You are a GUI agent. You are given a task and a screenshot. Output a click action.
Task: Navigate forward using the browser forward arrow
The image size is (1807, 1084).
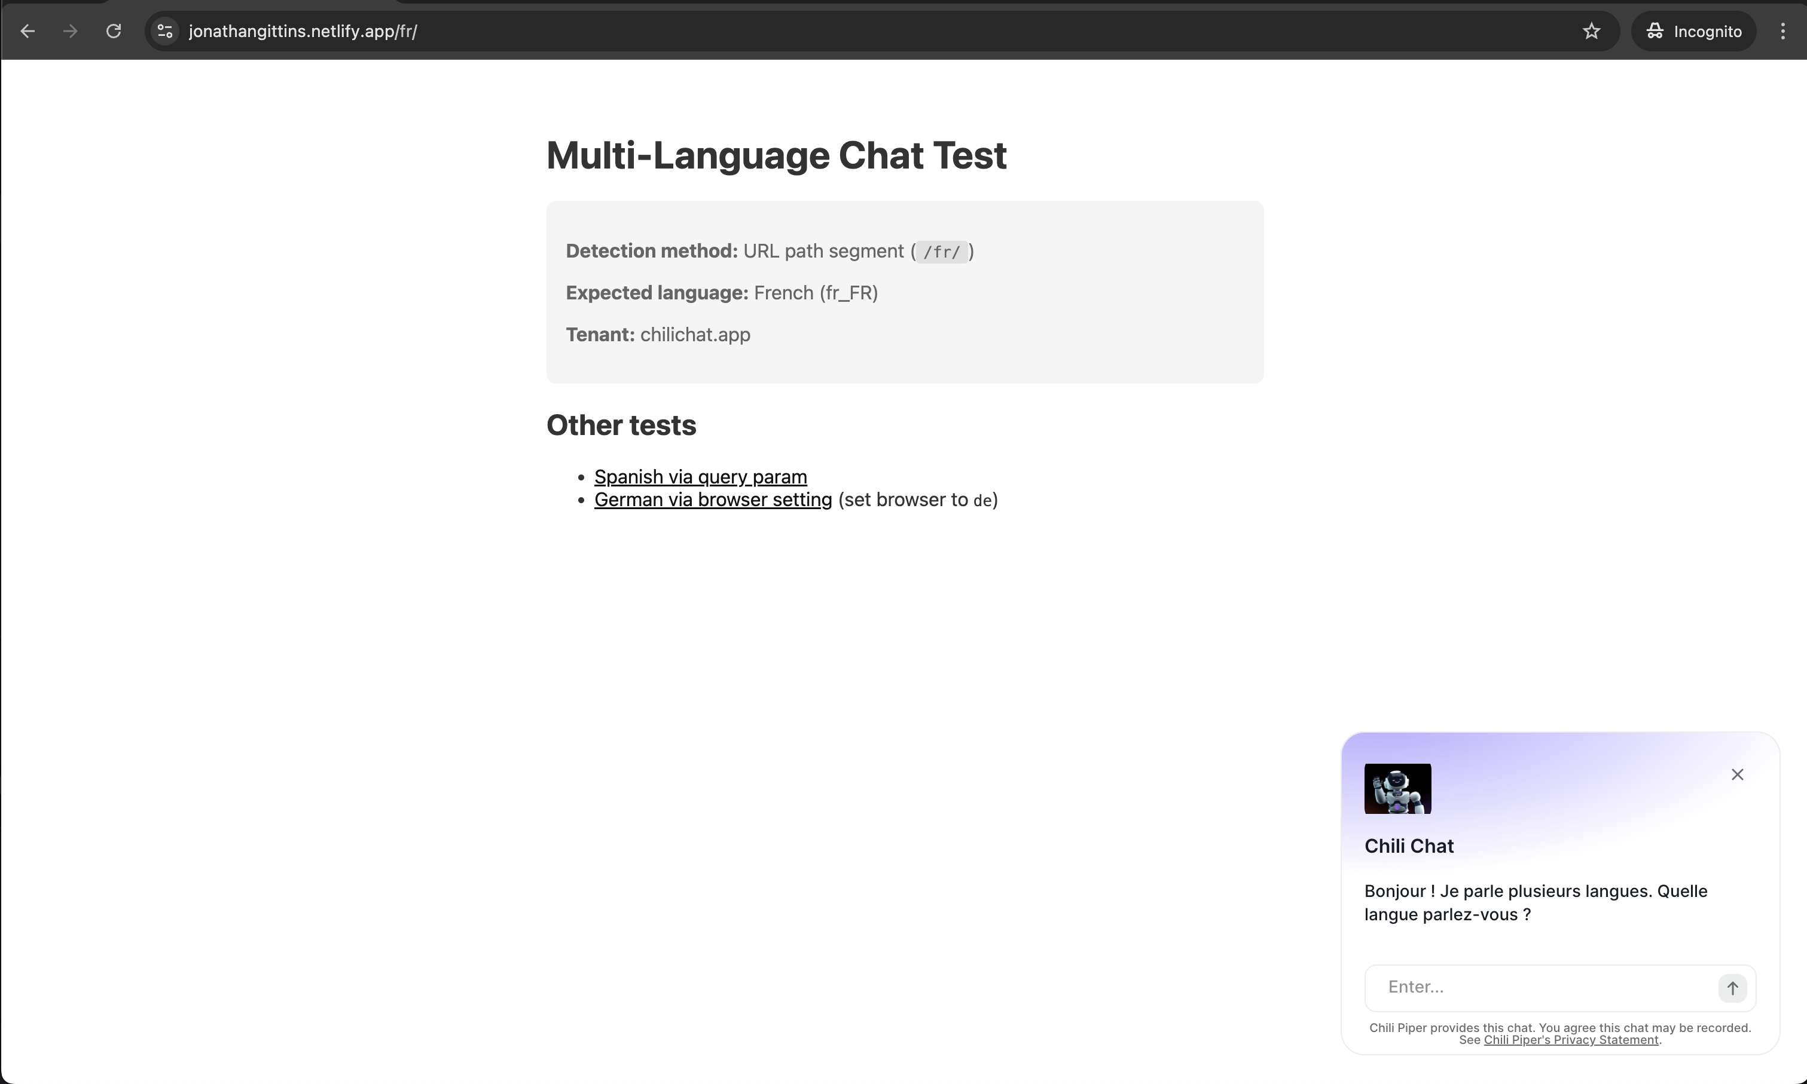(x=69, y=30)
